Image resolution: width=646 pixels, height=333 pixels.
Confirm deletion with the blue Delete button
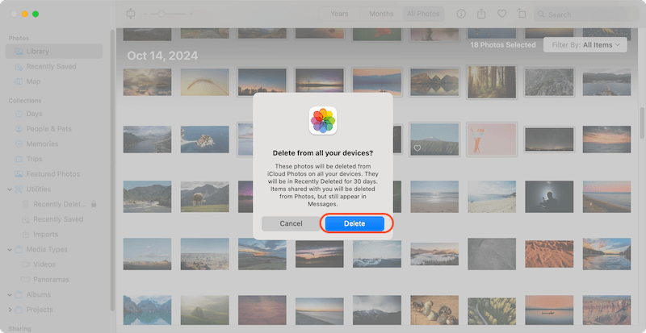click(354, 223)
